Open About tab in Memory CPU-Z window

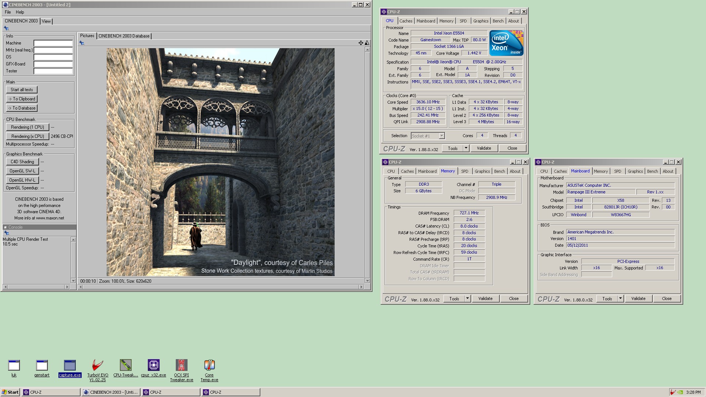click(515, 171)
